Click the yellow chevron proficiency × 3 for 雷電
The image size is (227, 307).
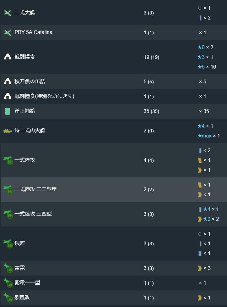pyautogui.click(x=204, y=268)
